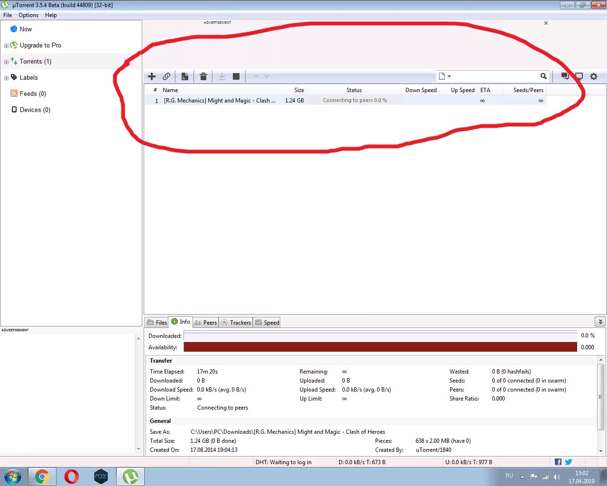Viewport: 607px width, 486px height.
Task: Click the Twitter icon in status bar
Action: 569,462
